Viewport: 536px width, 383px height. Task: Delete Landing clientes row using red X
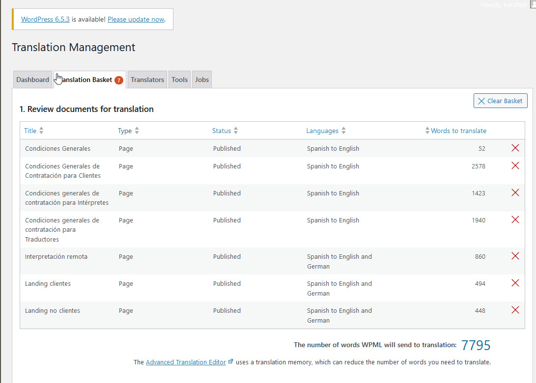pyautogui.click(x=515, y=283)
